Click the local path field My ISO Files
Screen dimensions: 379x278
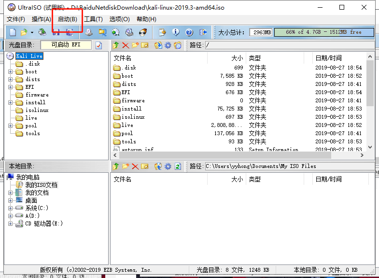point(290,166)
